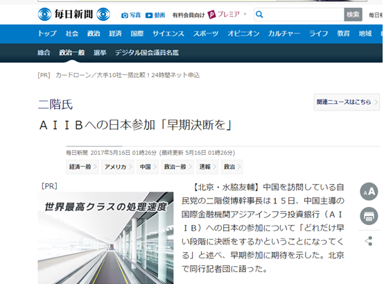Select the 選挙 sub-tab
384x284 pixels.
(100, 53)
